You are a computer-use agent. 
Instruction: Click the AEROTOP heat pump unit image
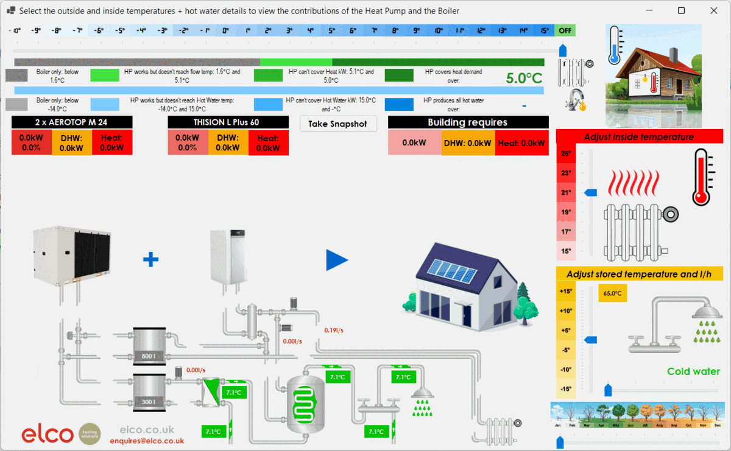pyautogui.click(x=71, y=255)
